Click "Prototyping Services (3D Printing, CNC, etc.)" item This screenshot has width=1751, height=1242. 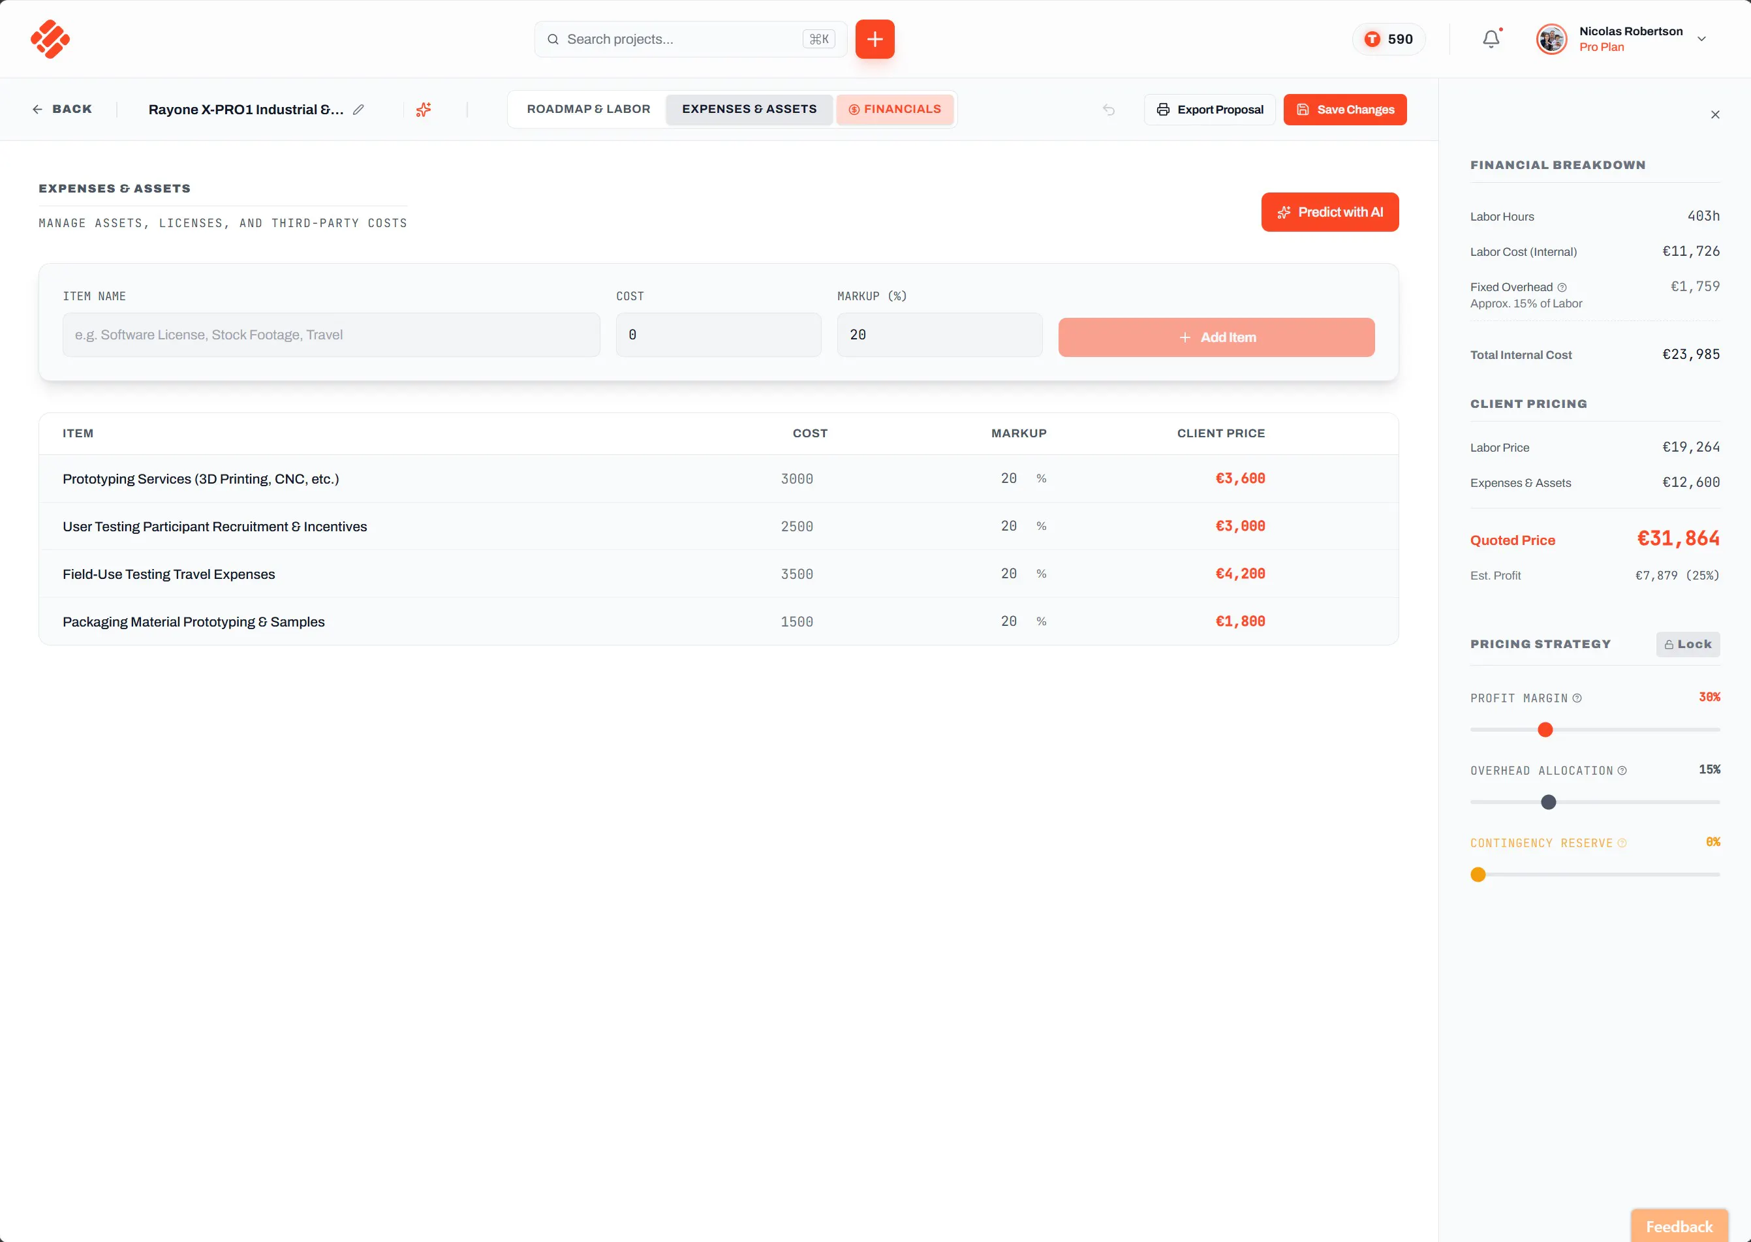[200, 479]
